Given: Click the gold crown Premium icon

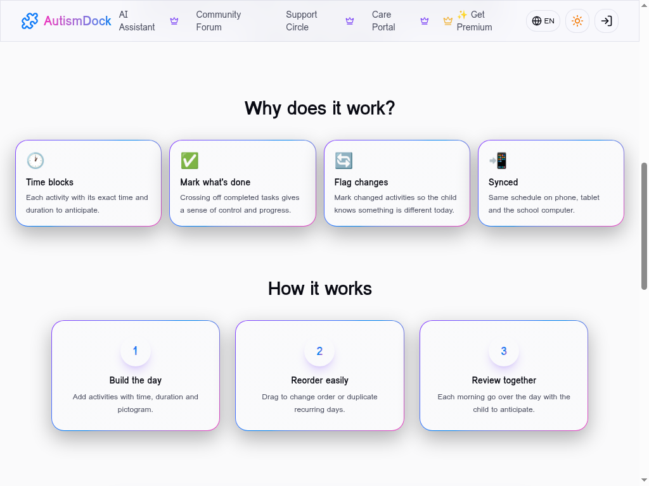Looking at the screenshot, I should click(x=447, y=21).
